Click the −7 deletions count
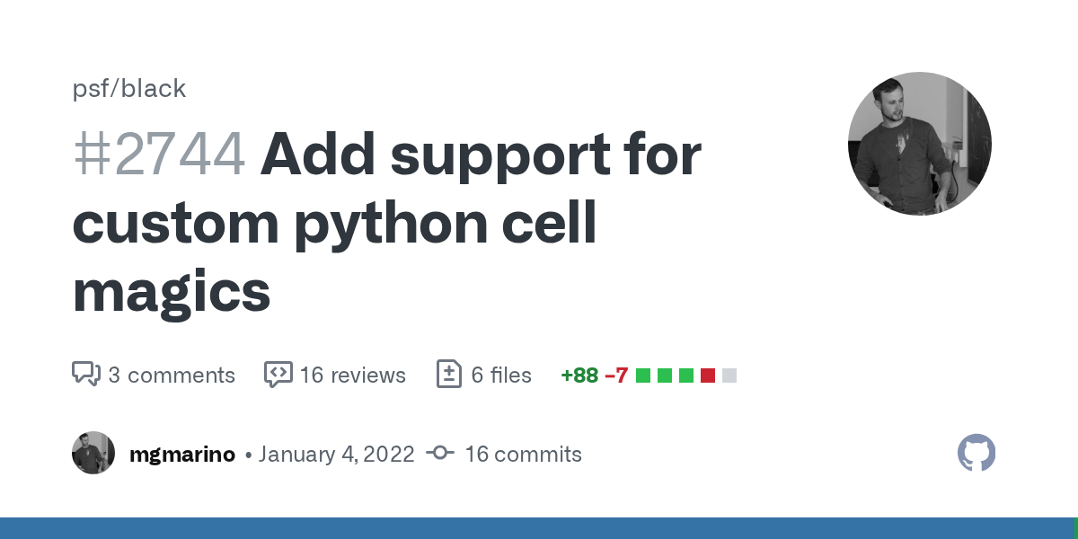Image resolution: width=1078 pixels, height=539 pixels. click(x=616, y=375)
